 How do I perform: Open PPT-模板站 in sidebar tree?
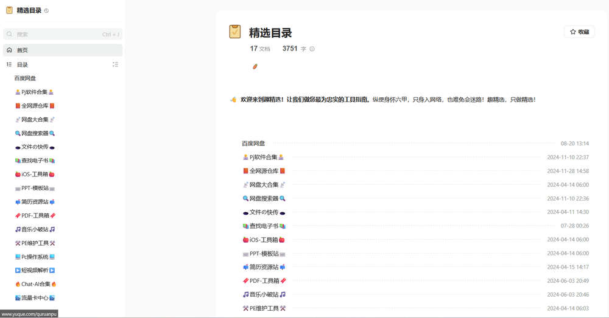[x=35, y=188]
